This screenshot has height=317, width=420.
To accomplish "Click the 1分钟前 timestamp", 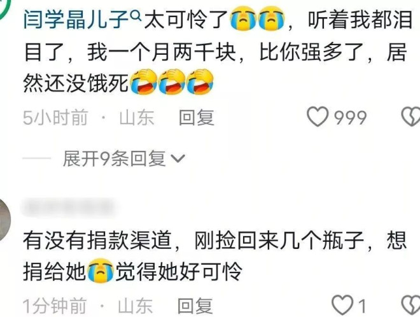I will coord(55,306).
